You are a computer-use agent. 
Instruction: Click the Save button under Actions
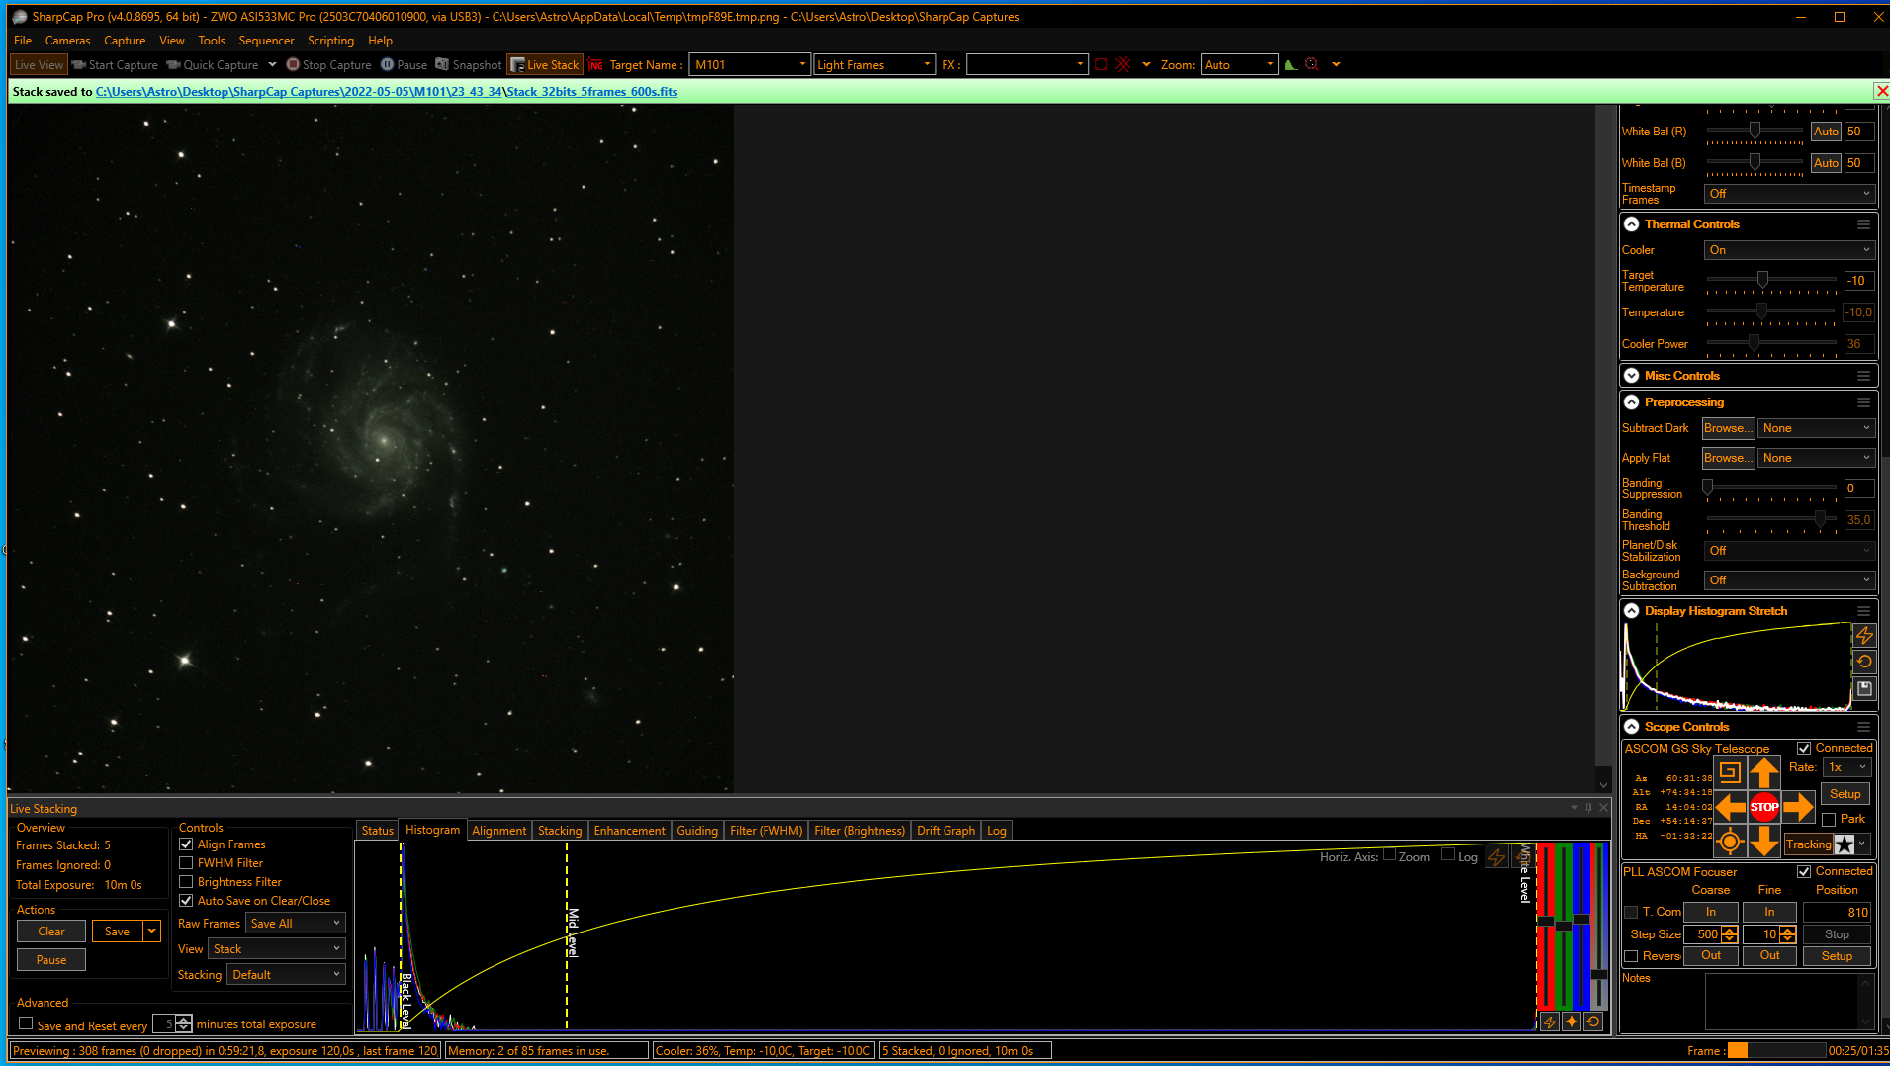coord(117,932)
